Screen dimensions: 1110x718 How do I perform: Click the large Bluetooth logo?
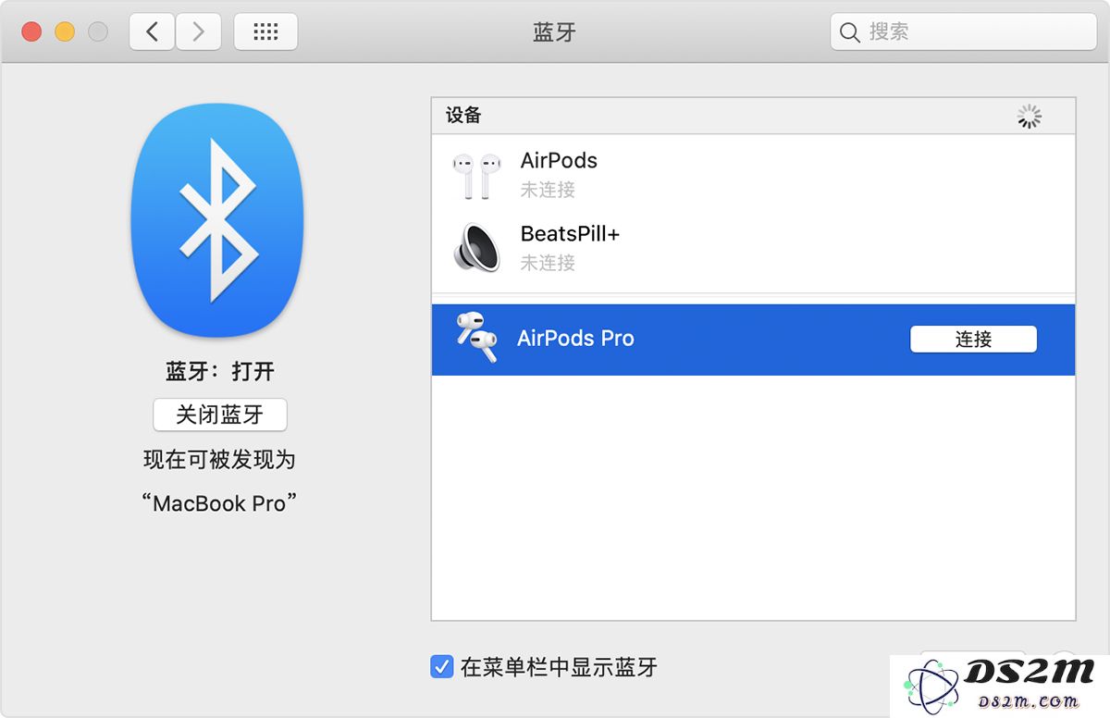click(x=217, y=220)
